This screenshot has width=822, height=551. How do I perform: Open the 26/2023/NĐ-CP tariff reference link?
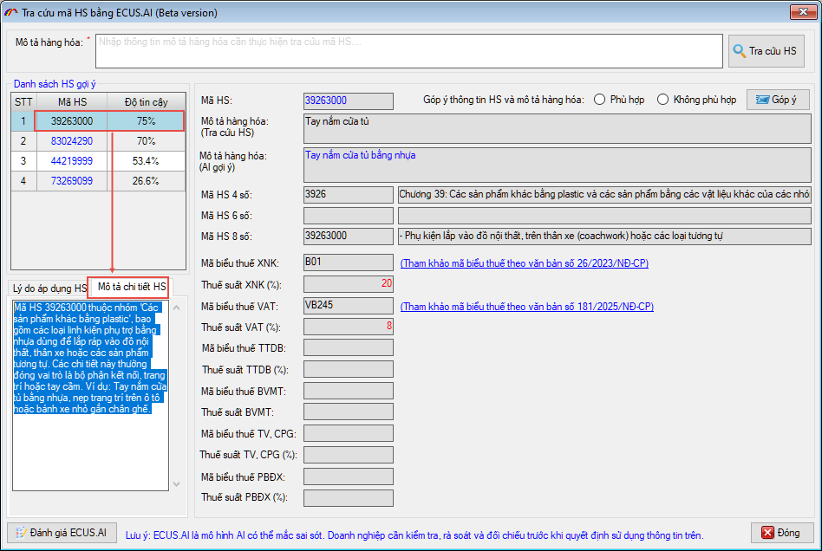524,263
